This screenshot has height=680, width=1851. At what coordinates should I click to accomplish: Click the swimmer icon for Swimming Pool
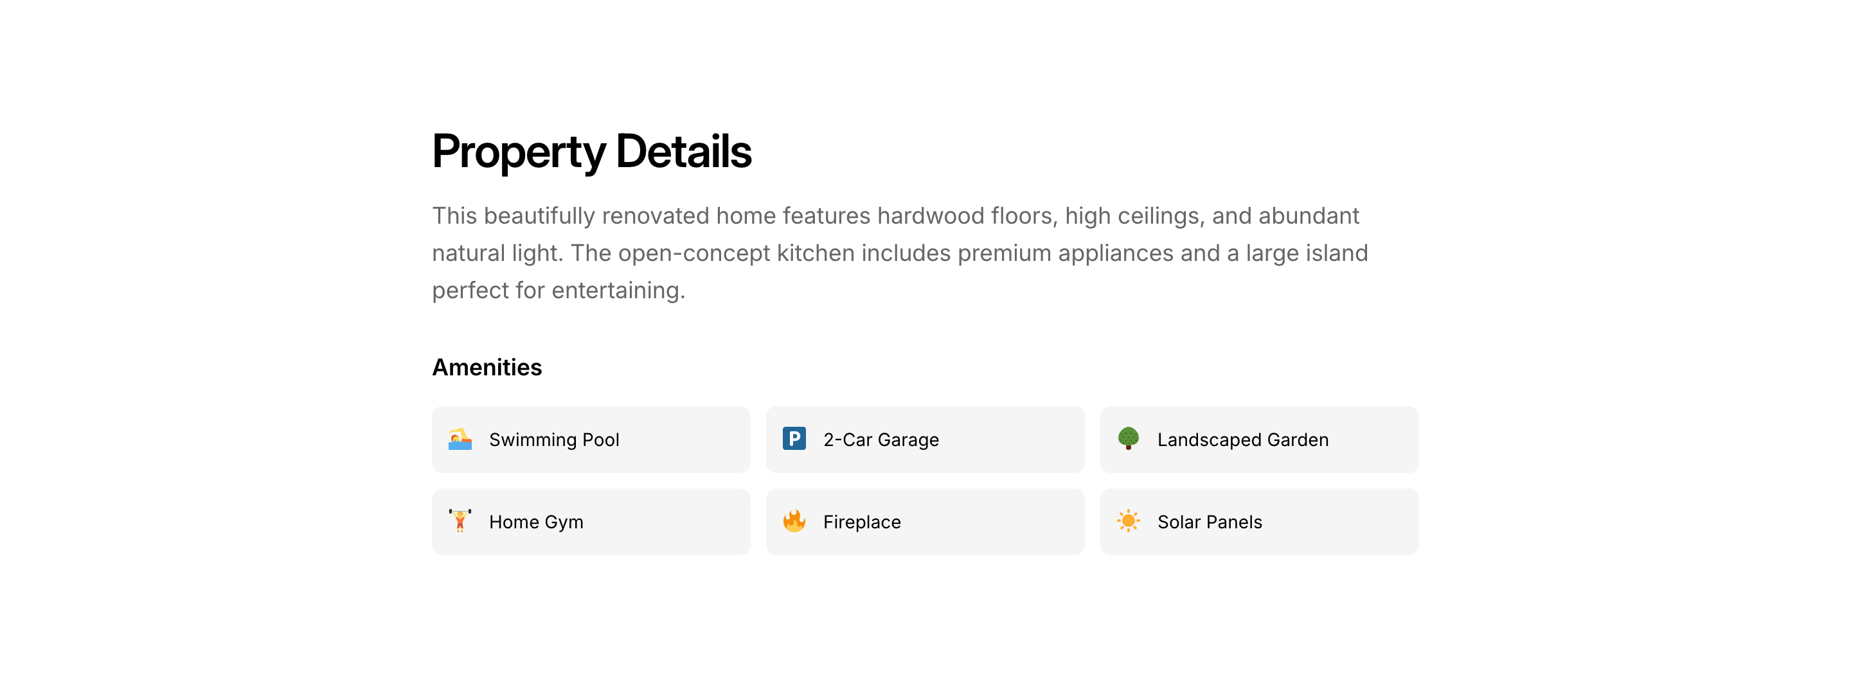click(460, 439)
